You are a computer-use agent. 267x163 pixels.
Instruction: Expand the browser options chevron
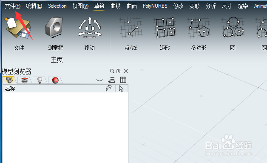click(99, 80)
